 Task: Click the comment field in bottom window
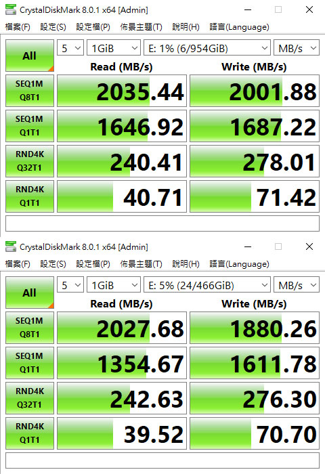point(162,460)
